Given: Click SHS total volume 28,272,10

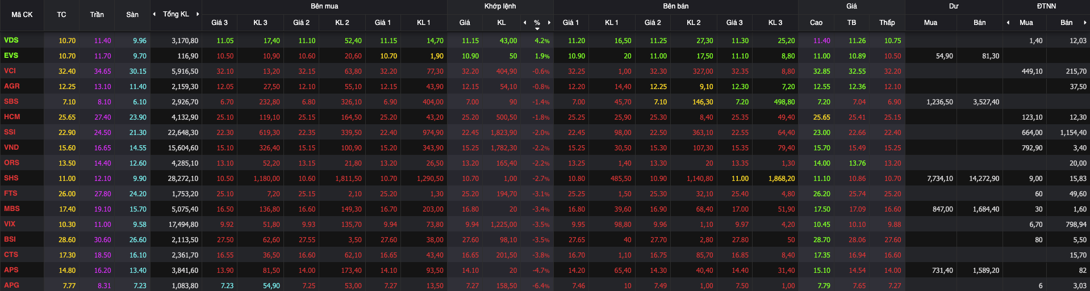Looking at the screenshot, I should pyautogui.click(x=183, y=179).
